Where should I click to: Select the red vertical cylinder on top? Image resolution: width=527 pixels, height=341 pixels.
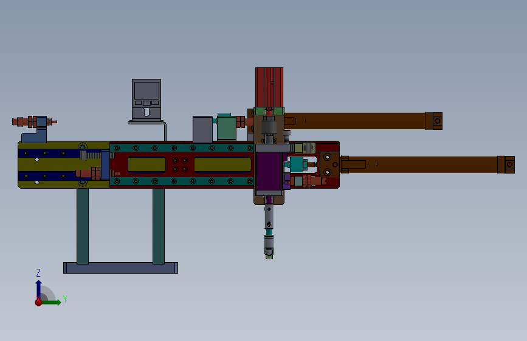pos(269,87)
